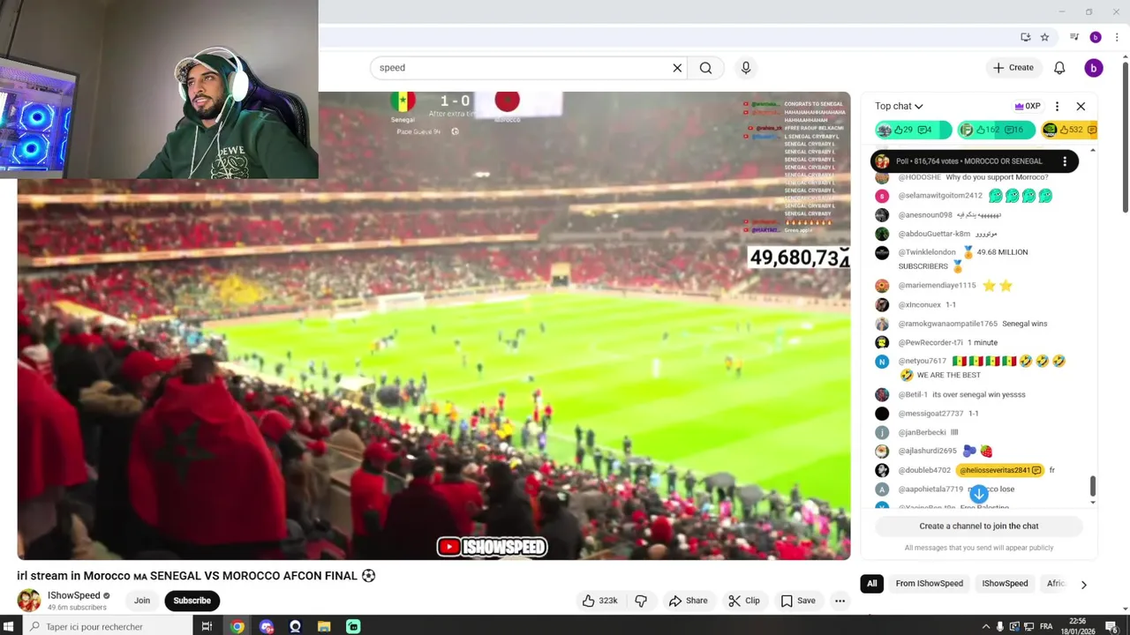Select the From IShowSpeed chip
Image resolution: width=1130 pixels, height=635 pixels.
929,584
